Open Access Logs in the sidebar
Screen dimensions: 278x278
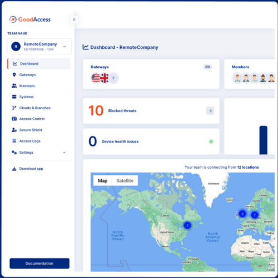[x=26, y=141]
